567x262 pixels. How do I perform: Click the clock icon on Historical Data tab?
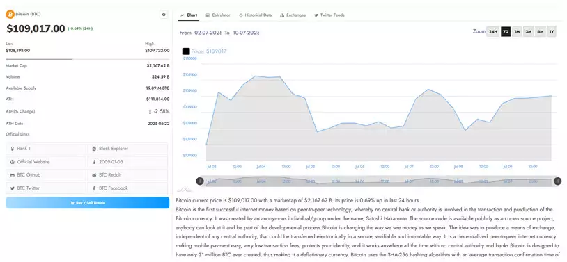click(x=241, y=15)
